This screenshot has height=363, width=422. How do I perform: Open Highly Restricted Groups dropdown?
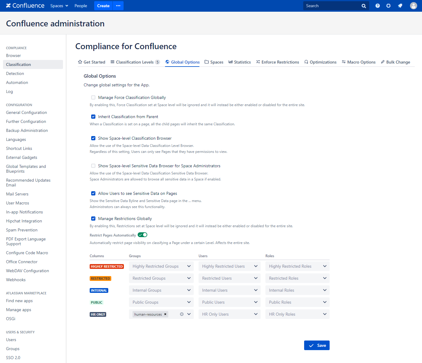161,266
